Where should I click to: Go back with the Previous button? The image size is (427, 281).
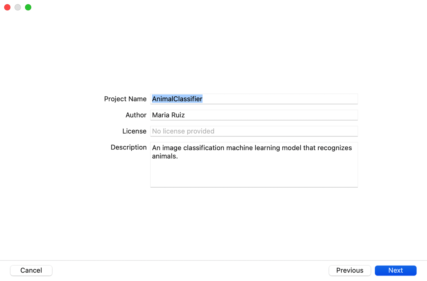(x=349, y=270)
